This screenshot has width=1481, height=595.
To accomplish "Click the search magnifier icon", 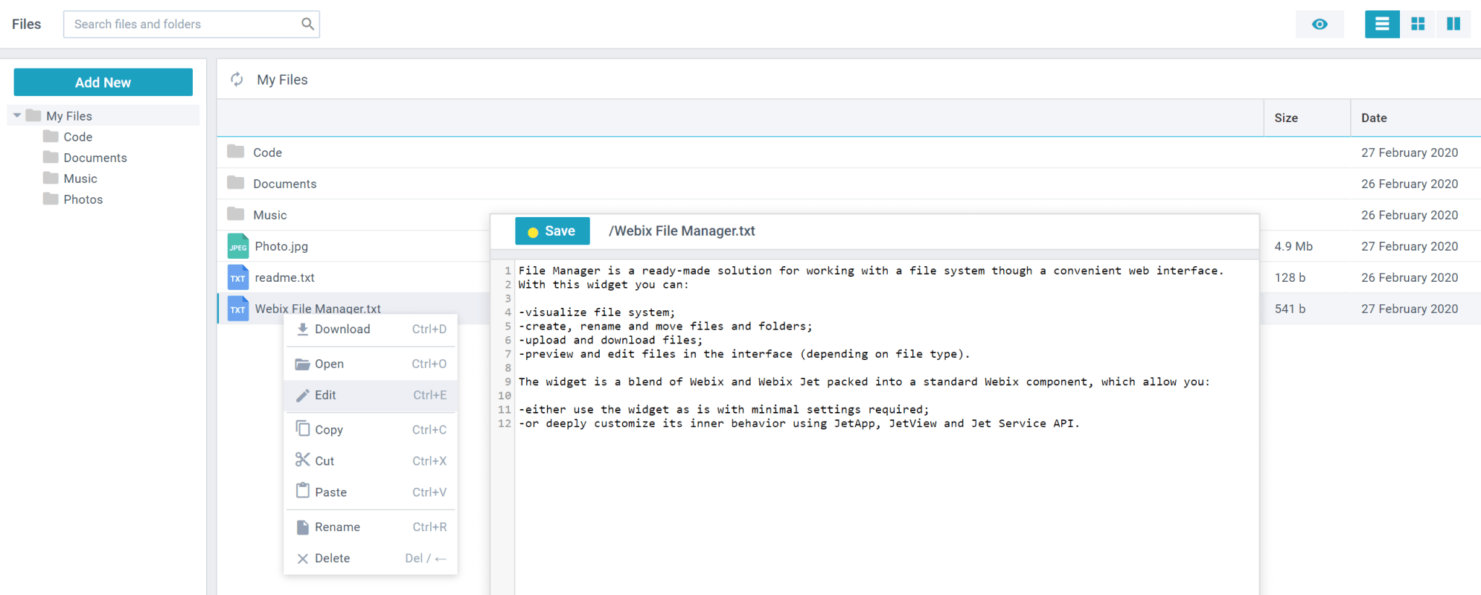I will (307, 24).
